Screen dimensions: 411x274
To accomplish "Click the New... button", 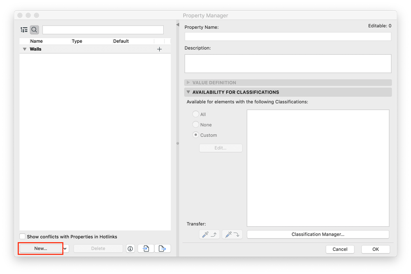I will click(41, 248).
